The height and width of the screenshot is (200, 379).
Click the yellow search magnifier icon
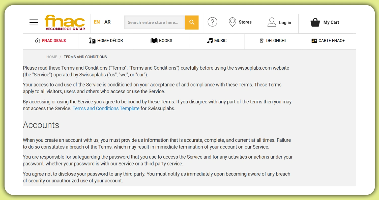[x=192, y=22]
